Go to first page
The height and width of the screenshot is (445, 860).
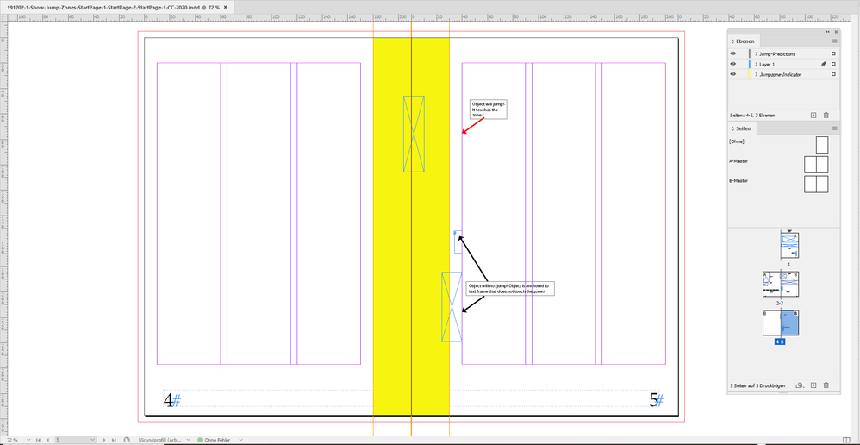(x=38, y=440)
